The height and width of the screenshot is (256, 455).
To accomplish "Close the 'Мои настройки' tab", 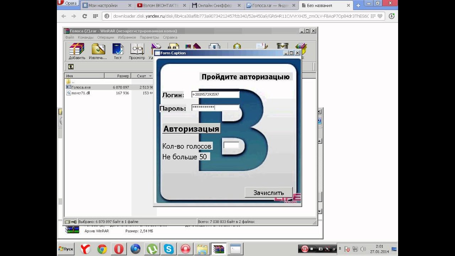I will click(129, 5).
